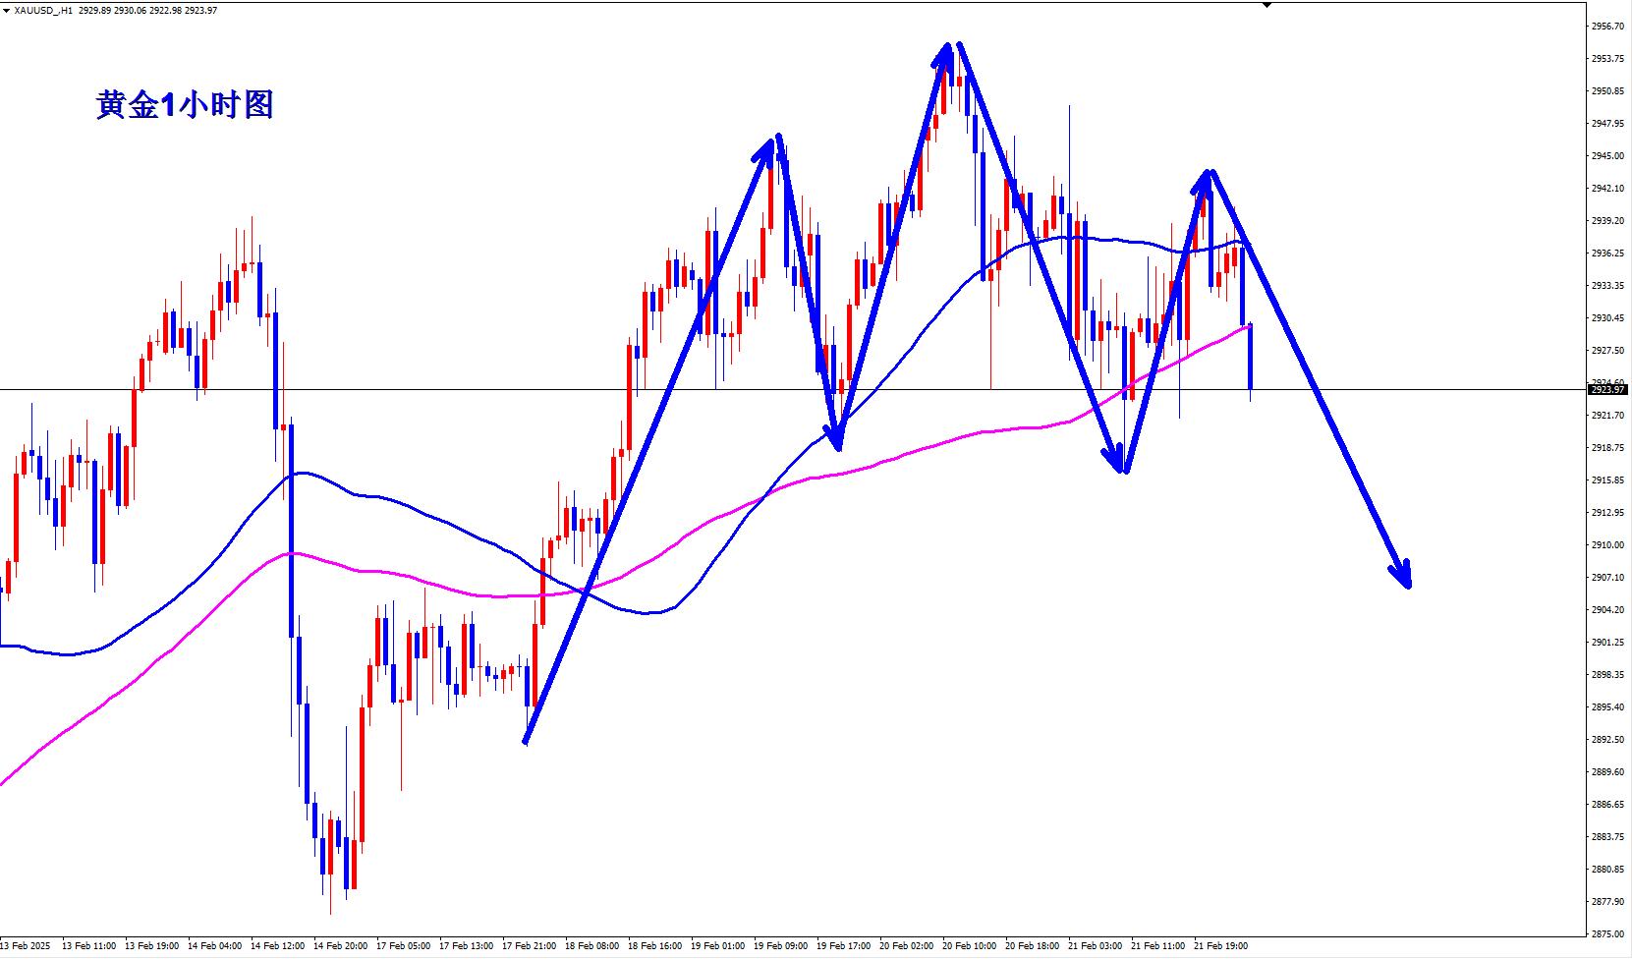The height and width of the screenshot is (959, 1632).
Task: Select the XAUUSD H1 symbol label
Action: (44, 10)
